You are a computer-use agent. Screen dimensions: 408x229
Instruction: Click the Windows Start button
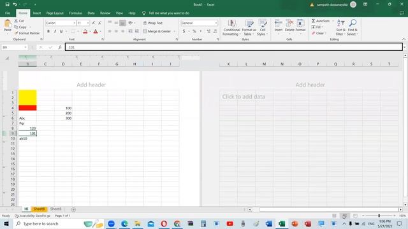(x=6, y=223)
